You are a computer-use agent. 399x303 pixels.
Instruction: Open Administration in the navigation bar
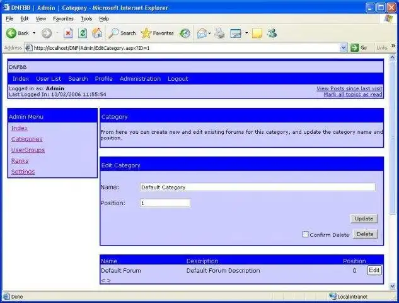click(x=140, y=79)
